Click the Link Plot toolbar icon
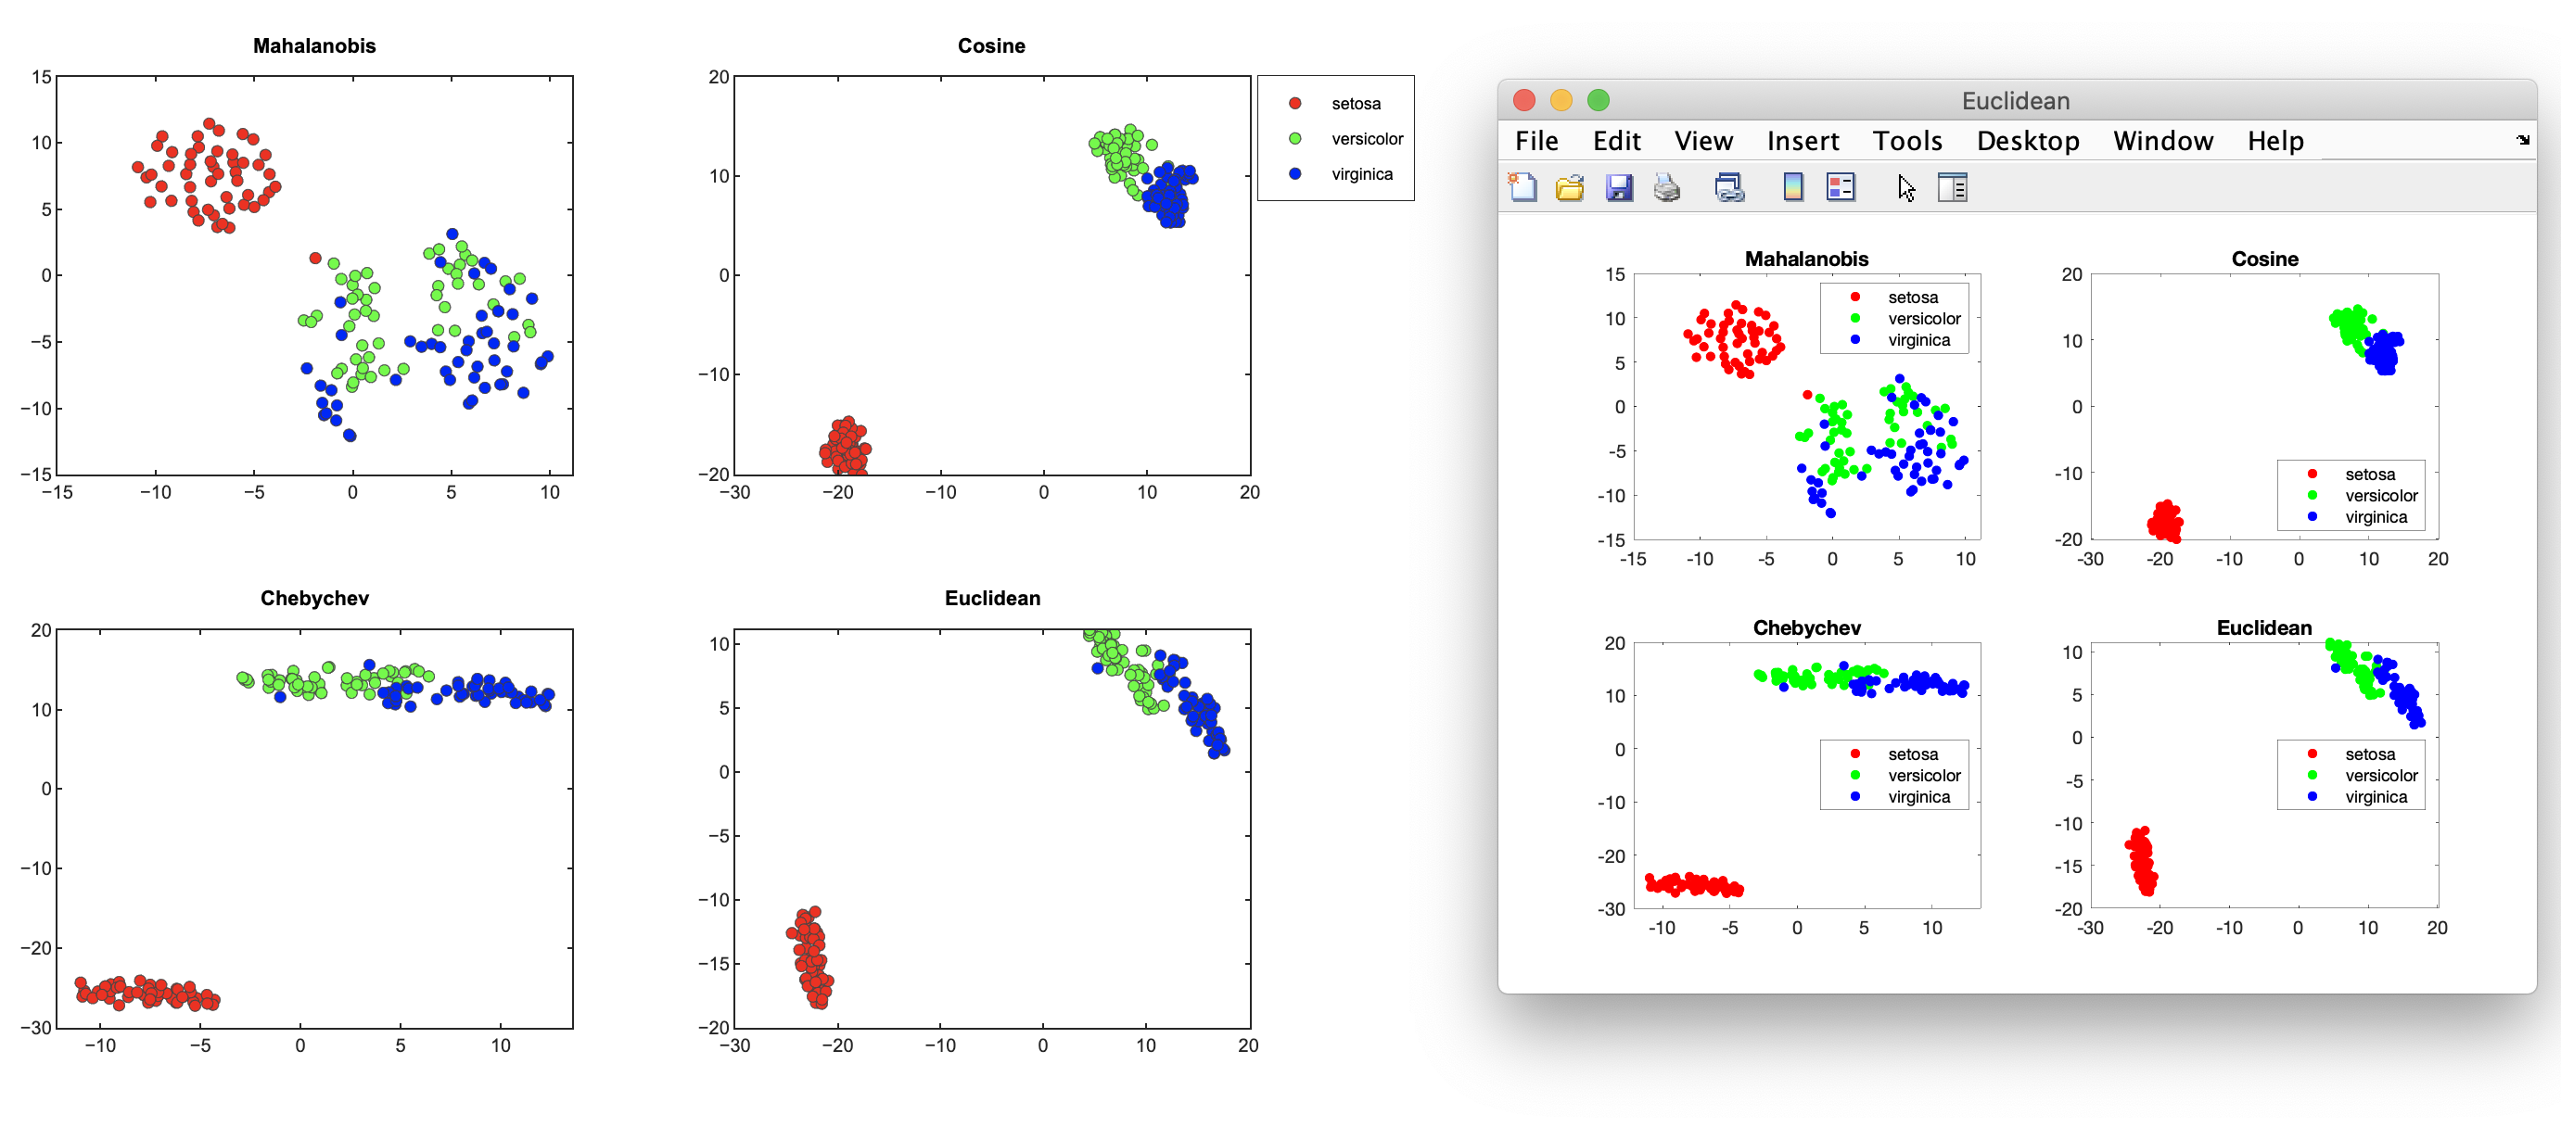Viewport: 2561px width, 1127px height. pyautogui.click(x=1729, y=187)
